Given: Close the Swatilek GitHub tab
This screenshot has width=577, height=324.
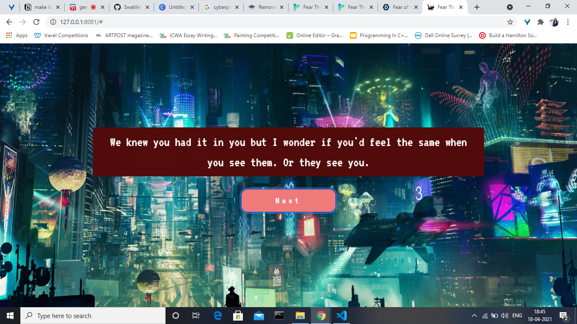Looking at the screenshot, I should coord(147,7).
